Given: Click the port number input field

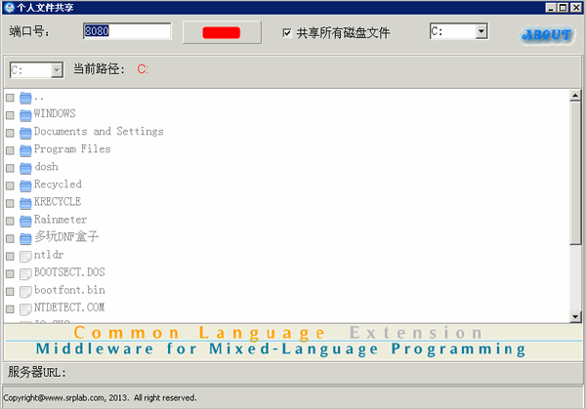Looking at the screenshot, I should pyautogui.click(x=127, y=31).
